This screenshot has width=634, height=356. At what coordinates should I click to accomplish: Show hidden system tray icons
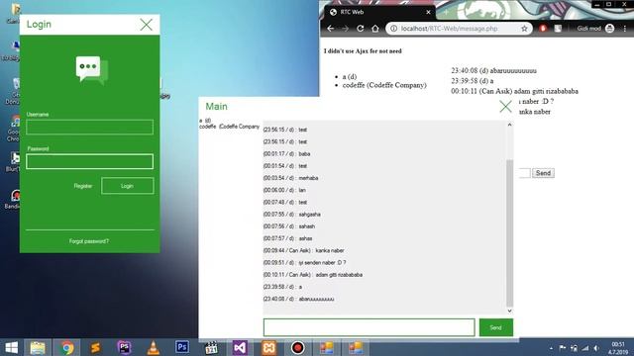coord(551,348)
